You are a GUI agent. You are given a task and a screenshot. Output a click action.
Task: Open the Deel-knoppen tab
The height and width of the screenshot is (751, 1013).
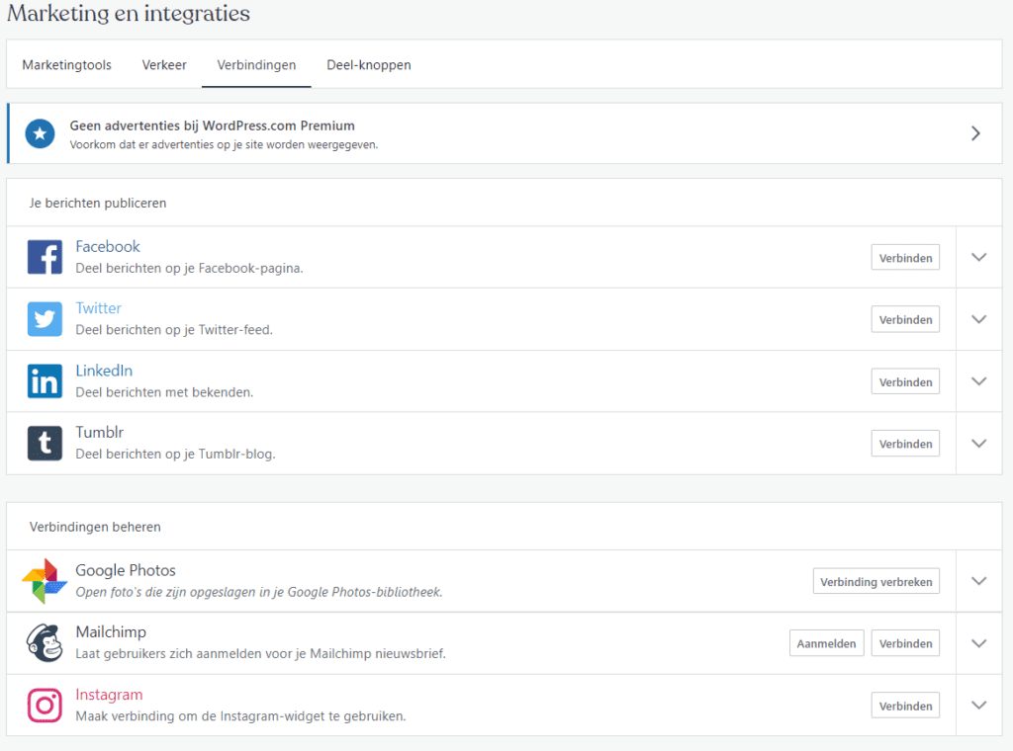(x=369, y=64)
